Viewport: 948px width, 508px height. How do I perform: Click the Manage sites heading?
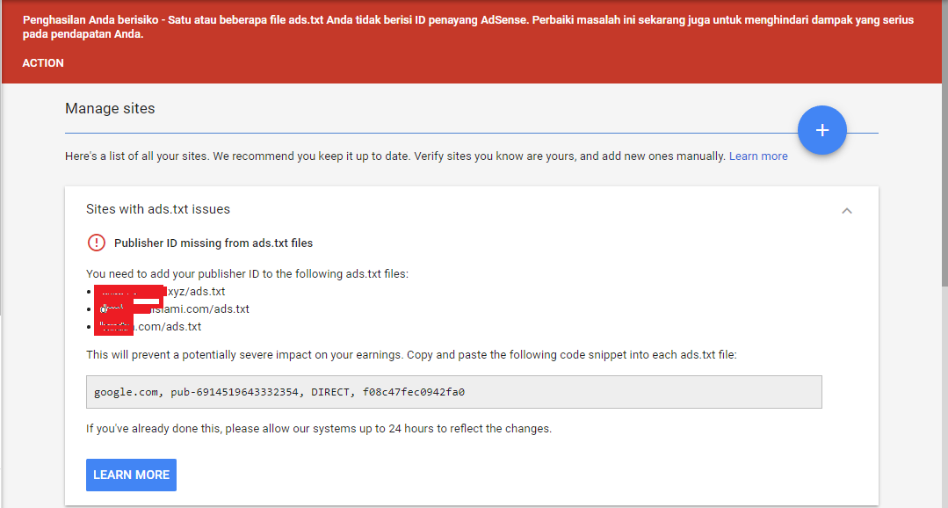coord(110,109)
